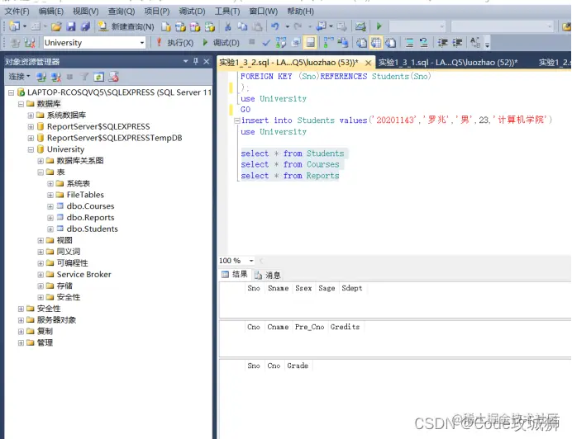This screenshot has width=572, height=439.
Task: Click the display estimated execution plan icon
Action: pos(281,43)
